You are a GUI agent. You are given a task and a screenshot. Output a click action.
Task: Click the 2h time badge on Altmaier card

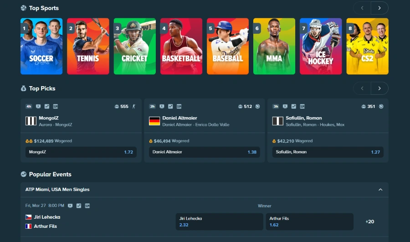[153, 107]
